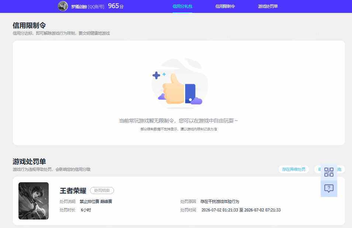This screenshot has height=228, width=352.
Task: Click the thumbs-up illustration
Action: tap(180, 84)
